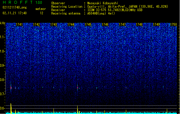Click the HROFFT 1.0.0 title
The height and width of the screenshot is (114, 180).
pyautogui.click(x=22, y=2)
